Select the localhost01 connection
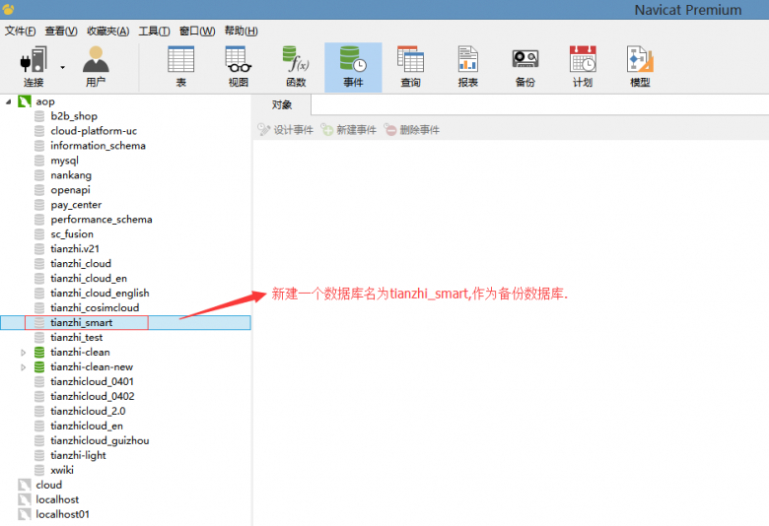The width and height of the screenshot is (769, 526). pyautogui.click(x=63, y=514)
